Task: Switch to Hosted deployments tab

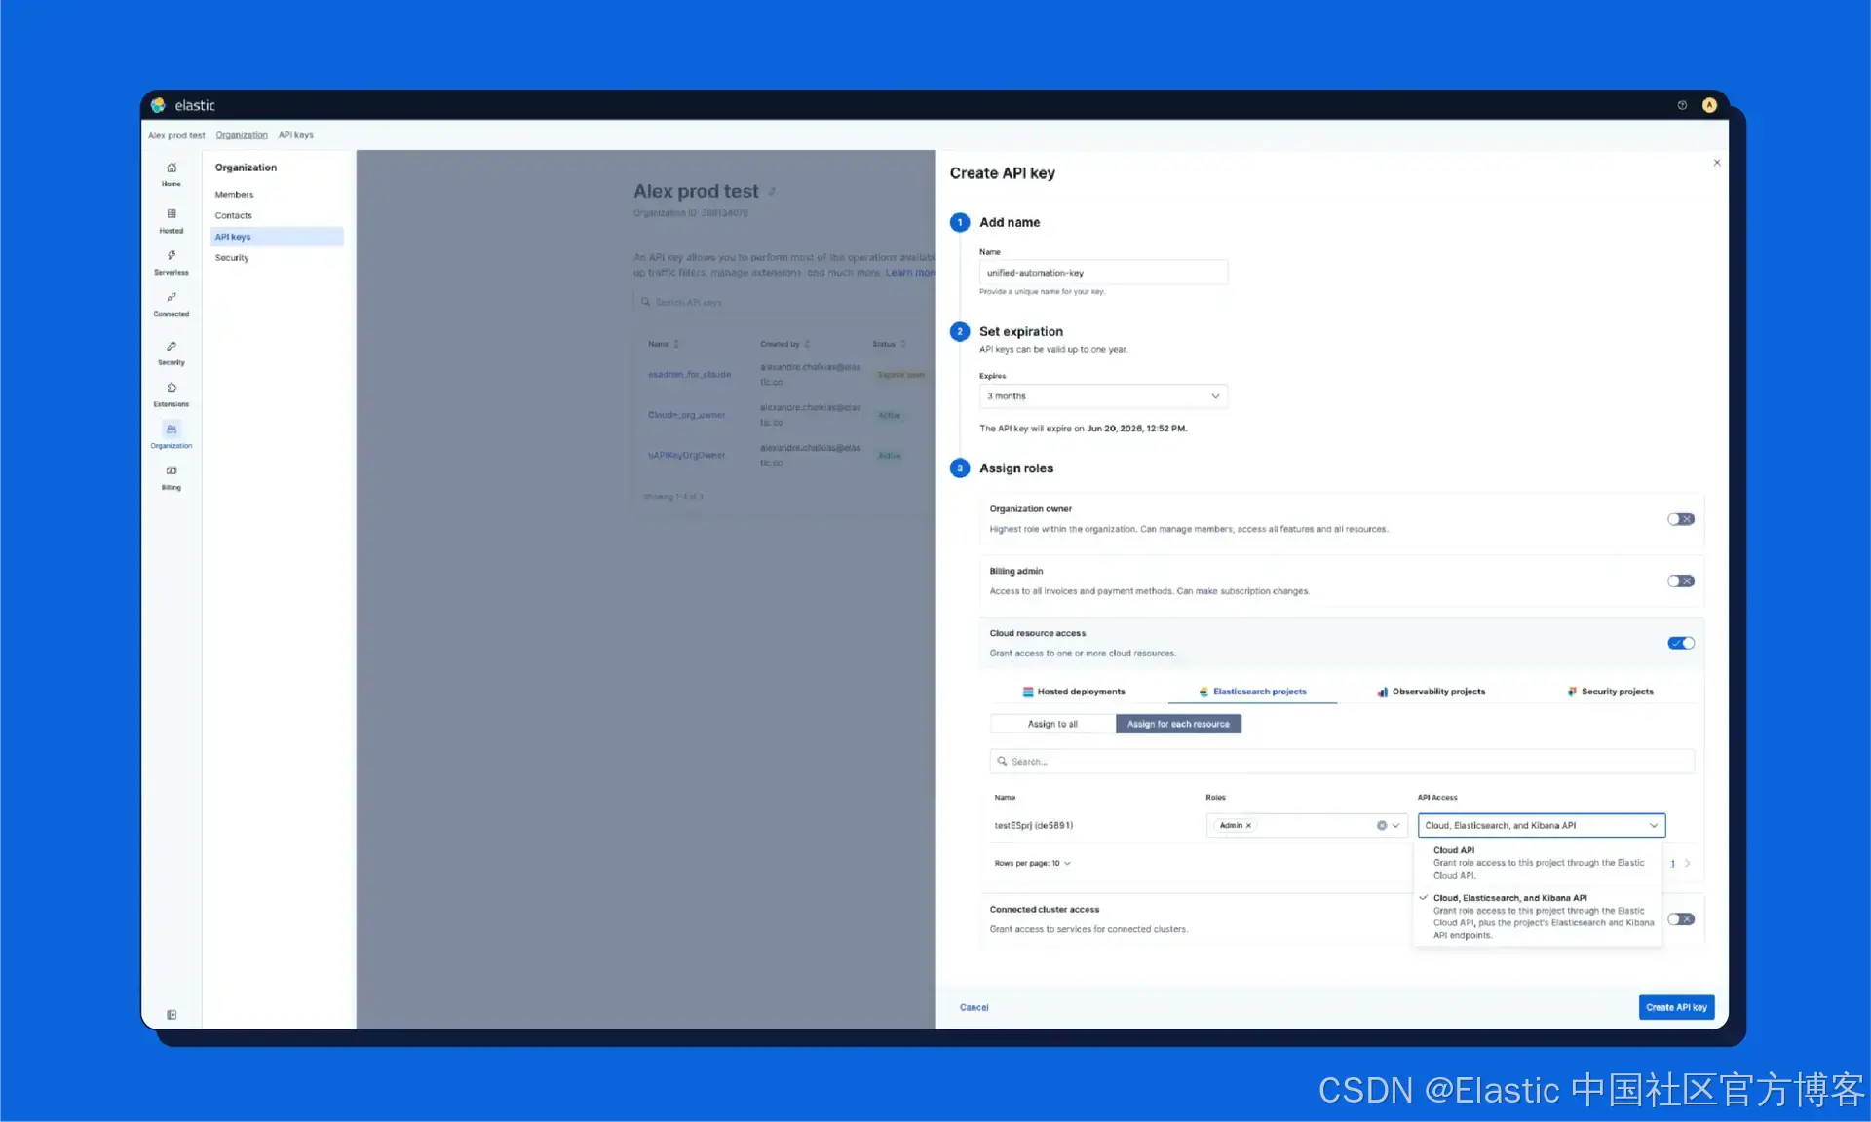Action: coord(1073,692)
